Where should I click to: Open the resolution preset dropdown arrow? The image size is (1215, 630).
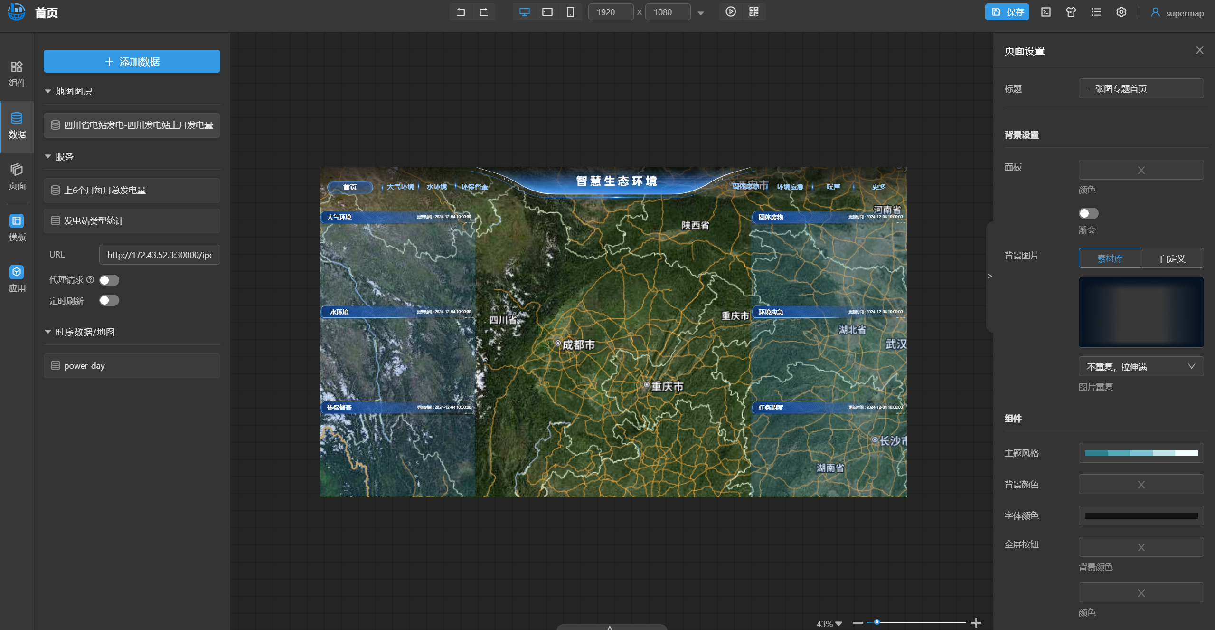(x=700, y=13)
